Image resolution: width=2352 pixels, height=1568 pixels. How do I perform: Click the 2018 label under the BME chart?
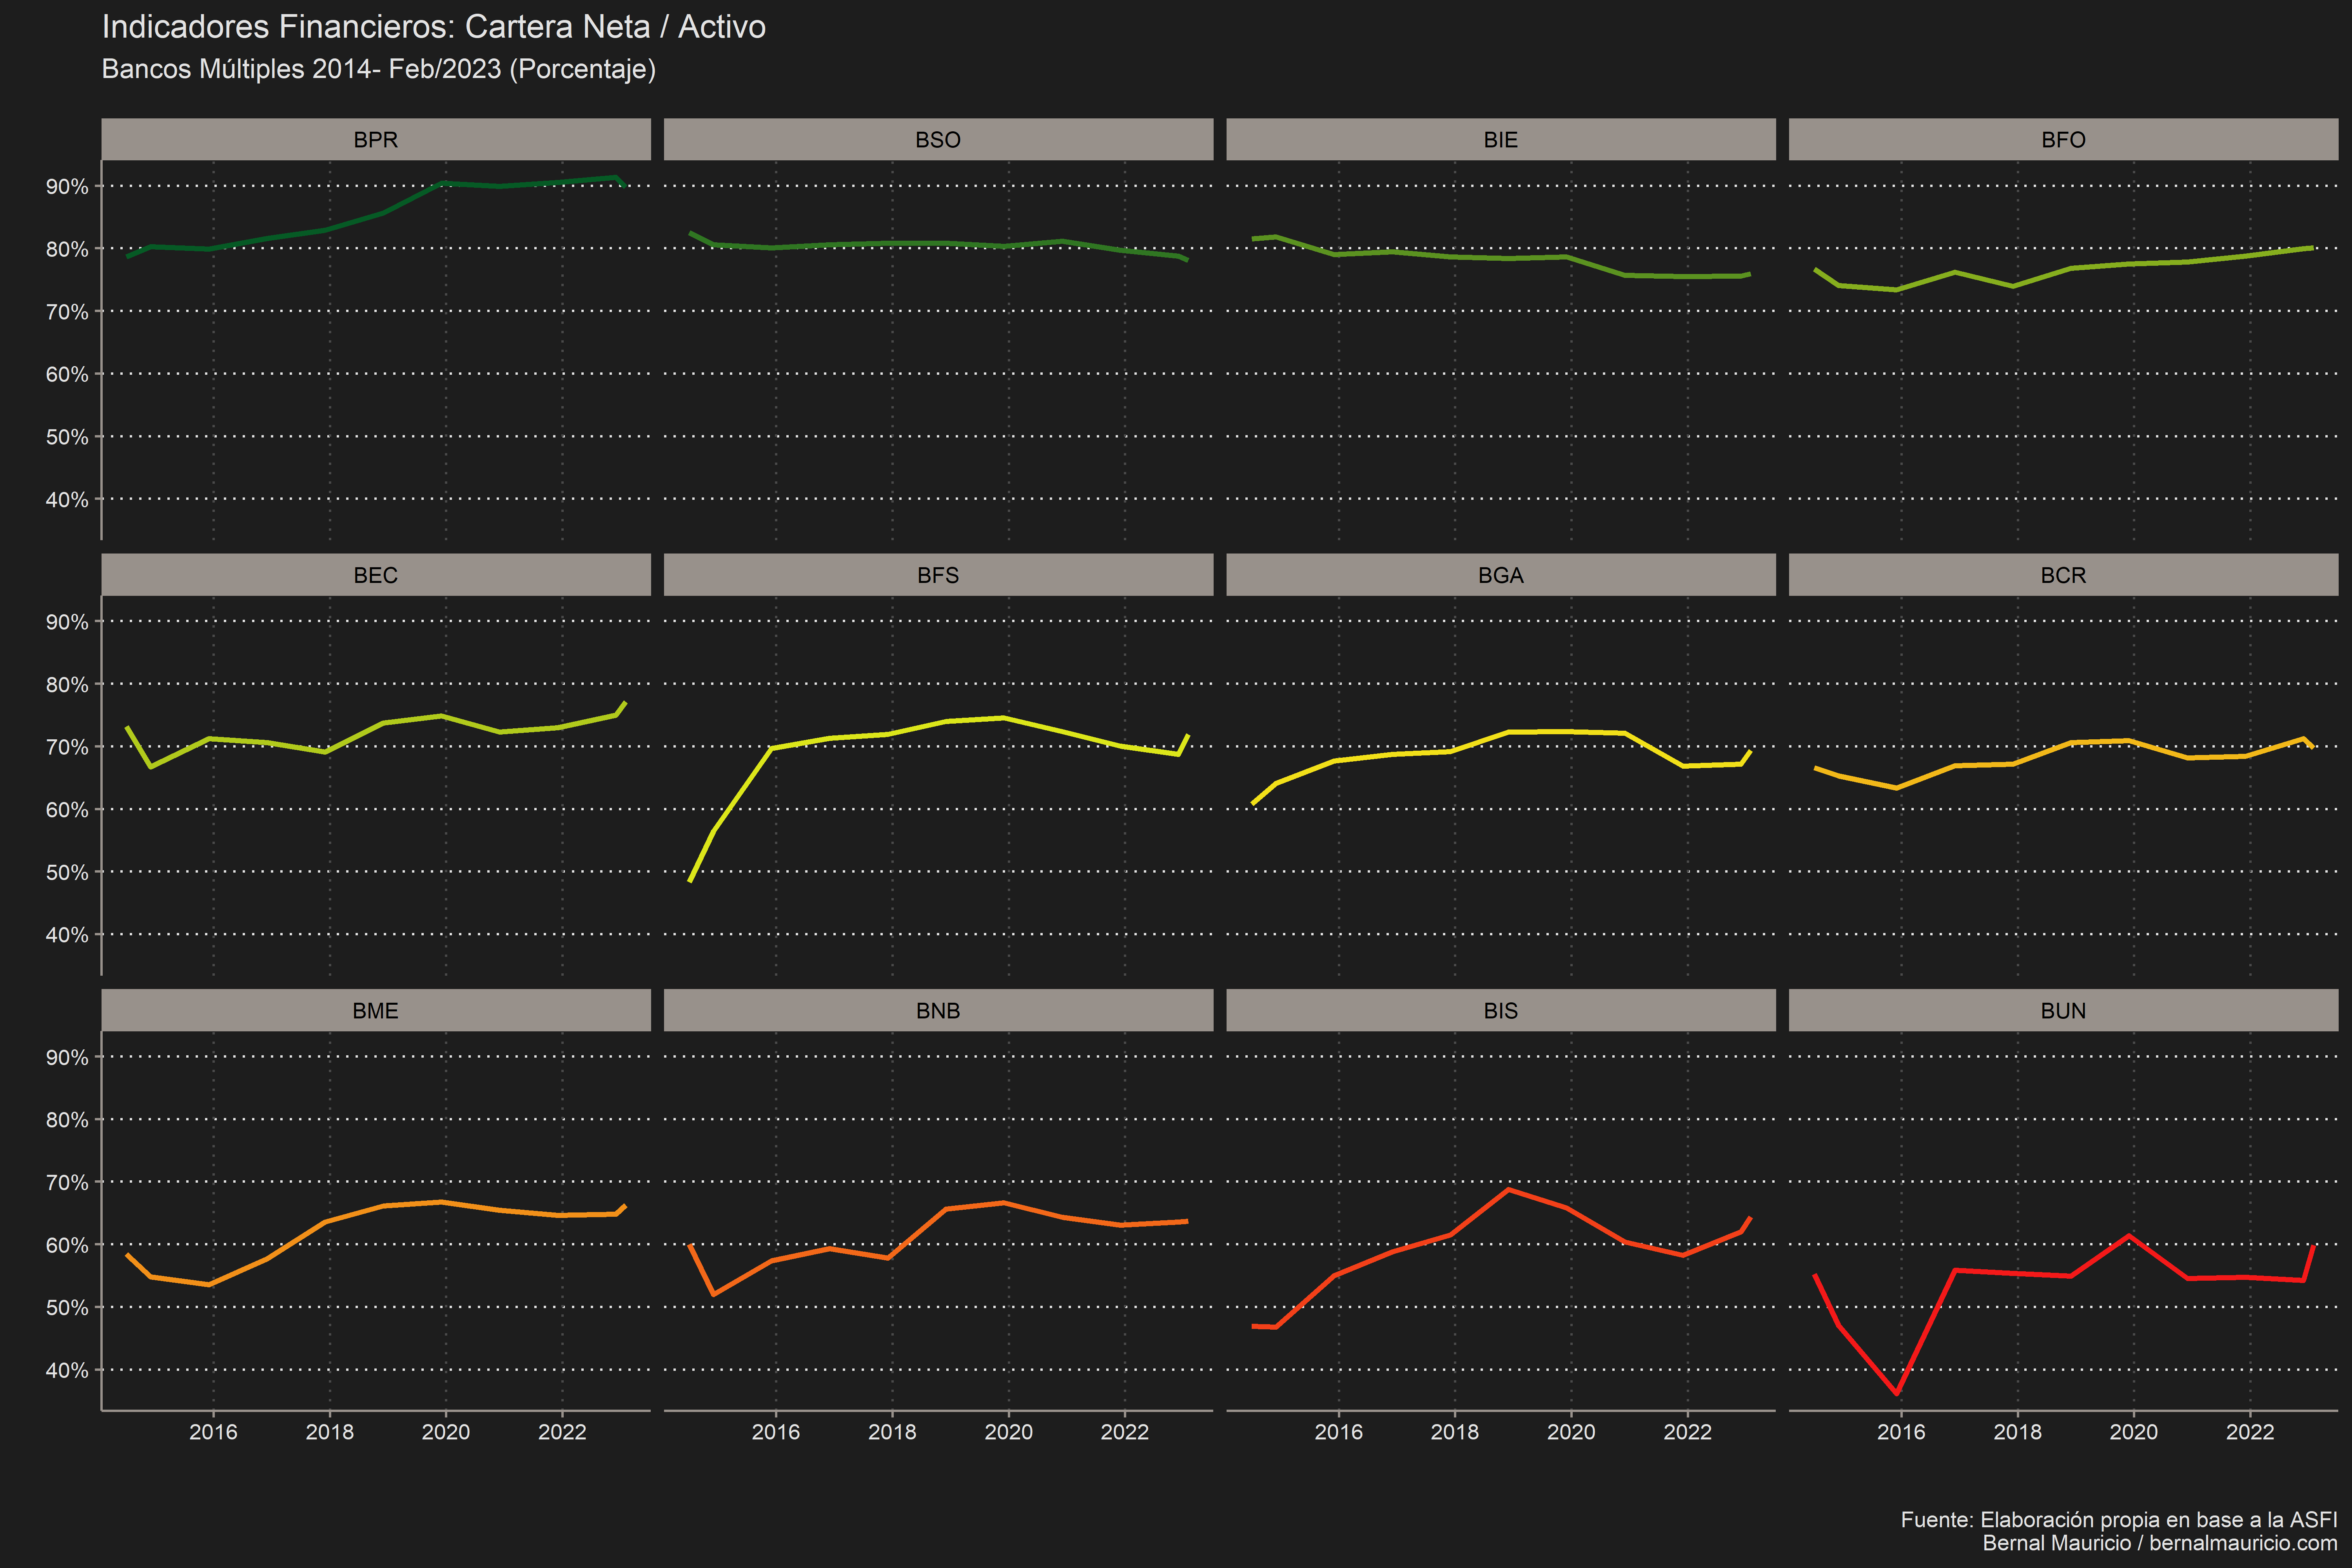click(x=330, y=1432)
